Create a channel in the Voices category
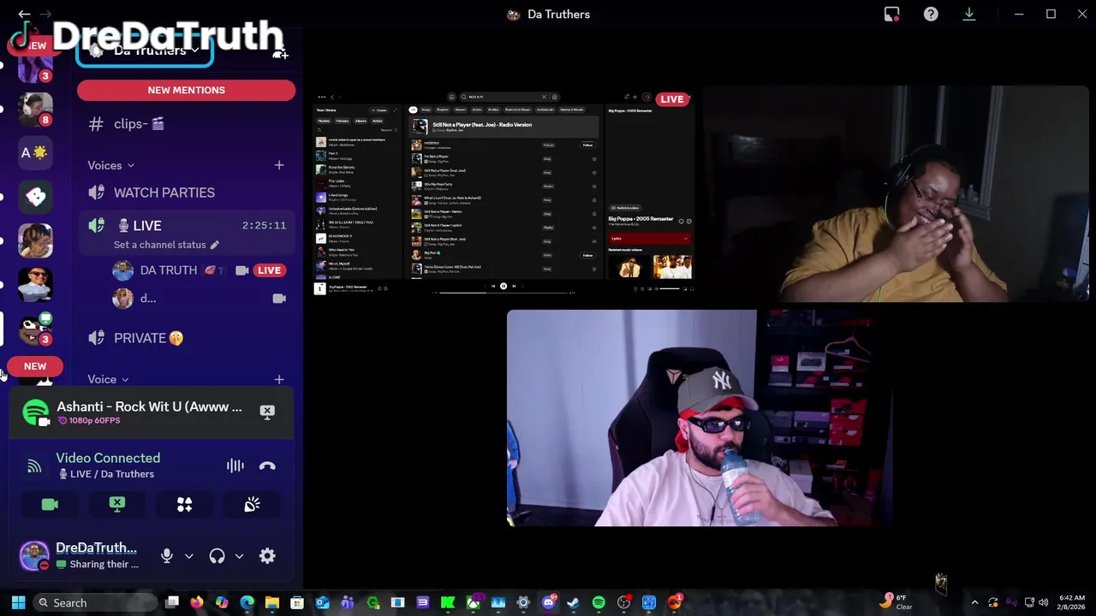This screenshot has width=1096, height=616. (279, 165)
